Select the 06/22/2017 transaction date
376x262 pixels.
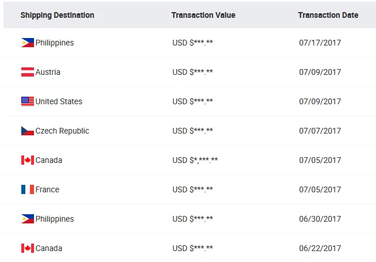pyautogui.click(x=320, y=248)
